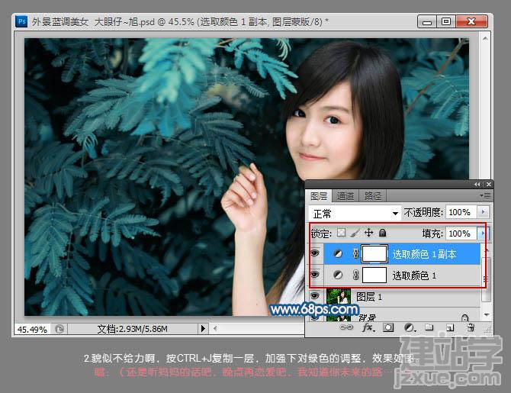Collapse layers panel with double arrows
Viewport: 511px width, 393px height.
point(477,184)
